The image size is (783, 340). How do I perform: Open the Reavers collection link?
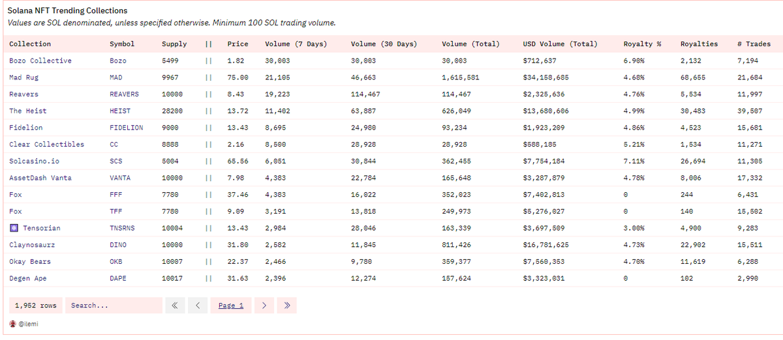(23, 94)
